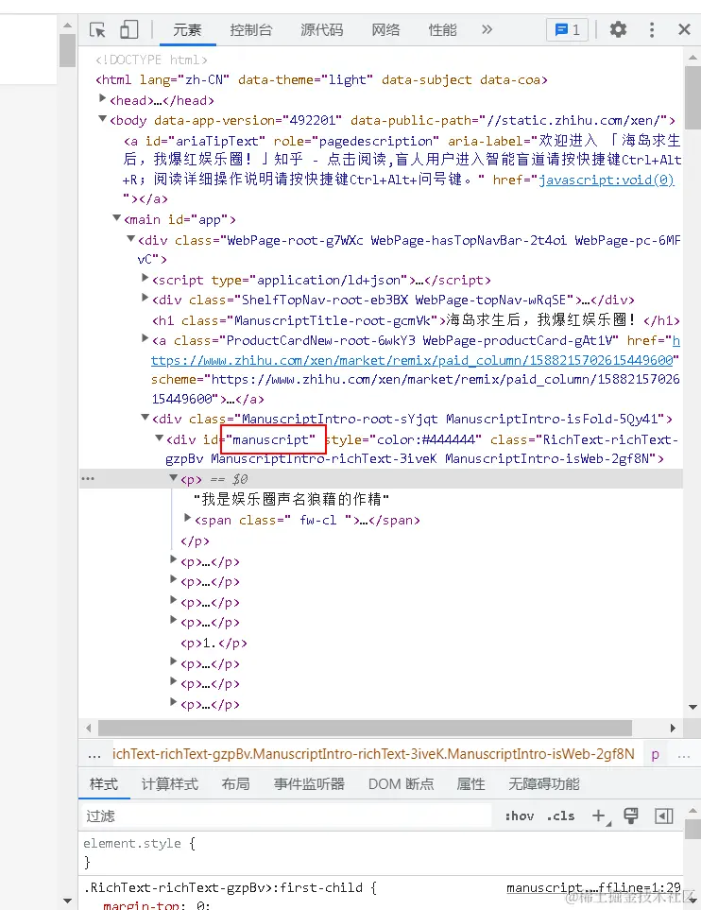Select the html lang="zh-CN" line

point(321,80)
